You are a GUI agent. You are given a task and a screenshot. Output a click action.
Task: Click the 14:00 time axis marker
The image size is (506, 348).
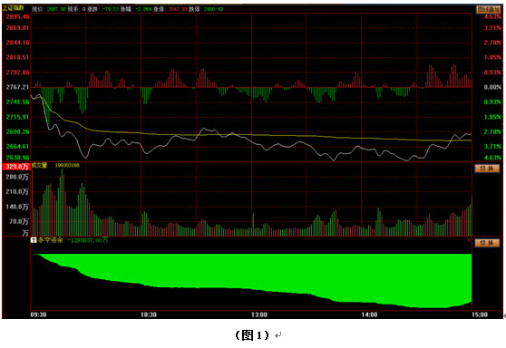coord(369,314)
